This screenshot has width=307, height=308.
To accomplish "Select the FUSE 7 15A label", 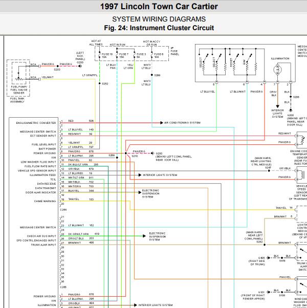I will pyautogui.click(x=124, y=56).
